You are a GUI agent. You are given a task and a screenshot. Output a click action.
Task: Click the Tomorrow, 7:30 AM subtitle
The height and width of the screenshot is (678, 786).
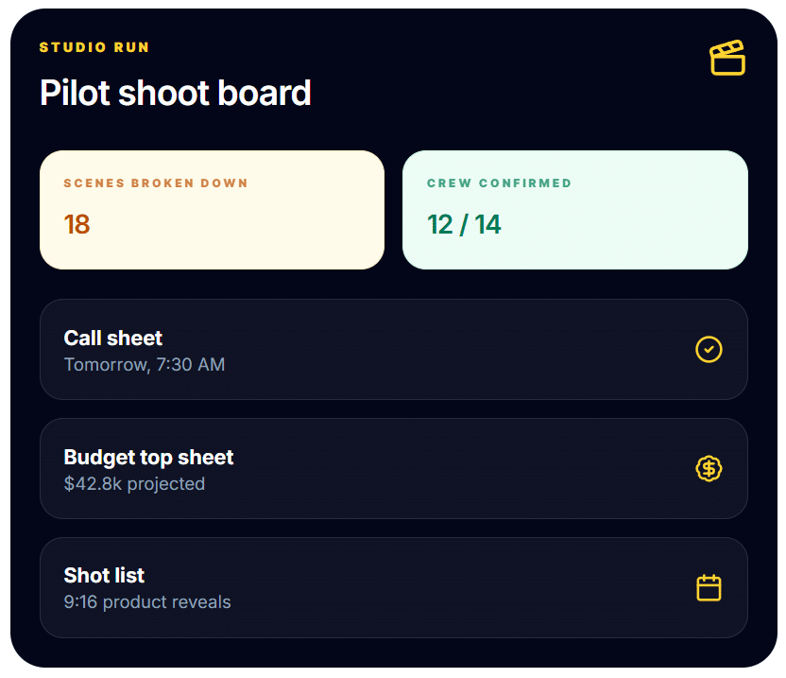click(145, 364)
